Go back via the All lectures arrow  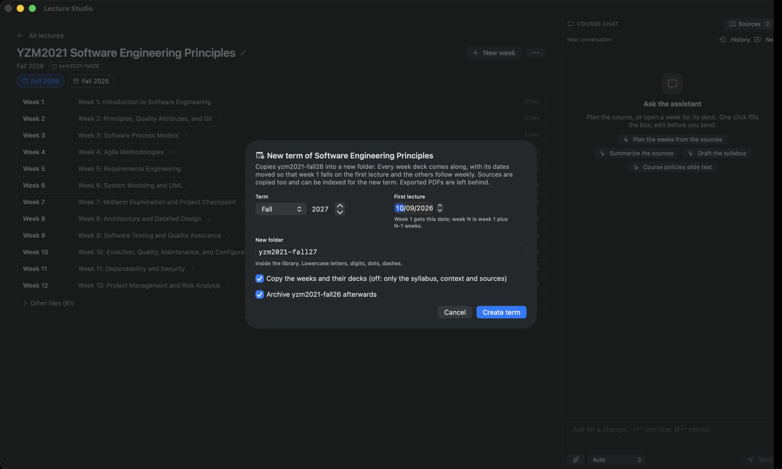tap(20, 36)
